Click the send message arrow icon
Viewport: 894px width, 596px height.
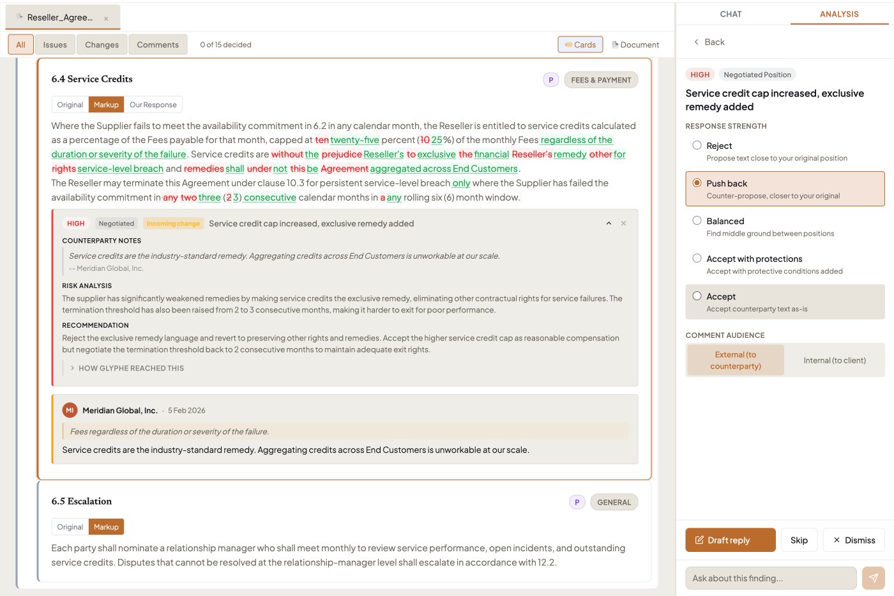873,578
